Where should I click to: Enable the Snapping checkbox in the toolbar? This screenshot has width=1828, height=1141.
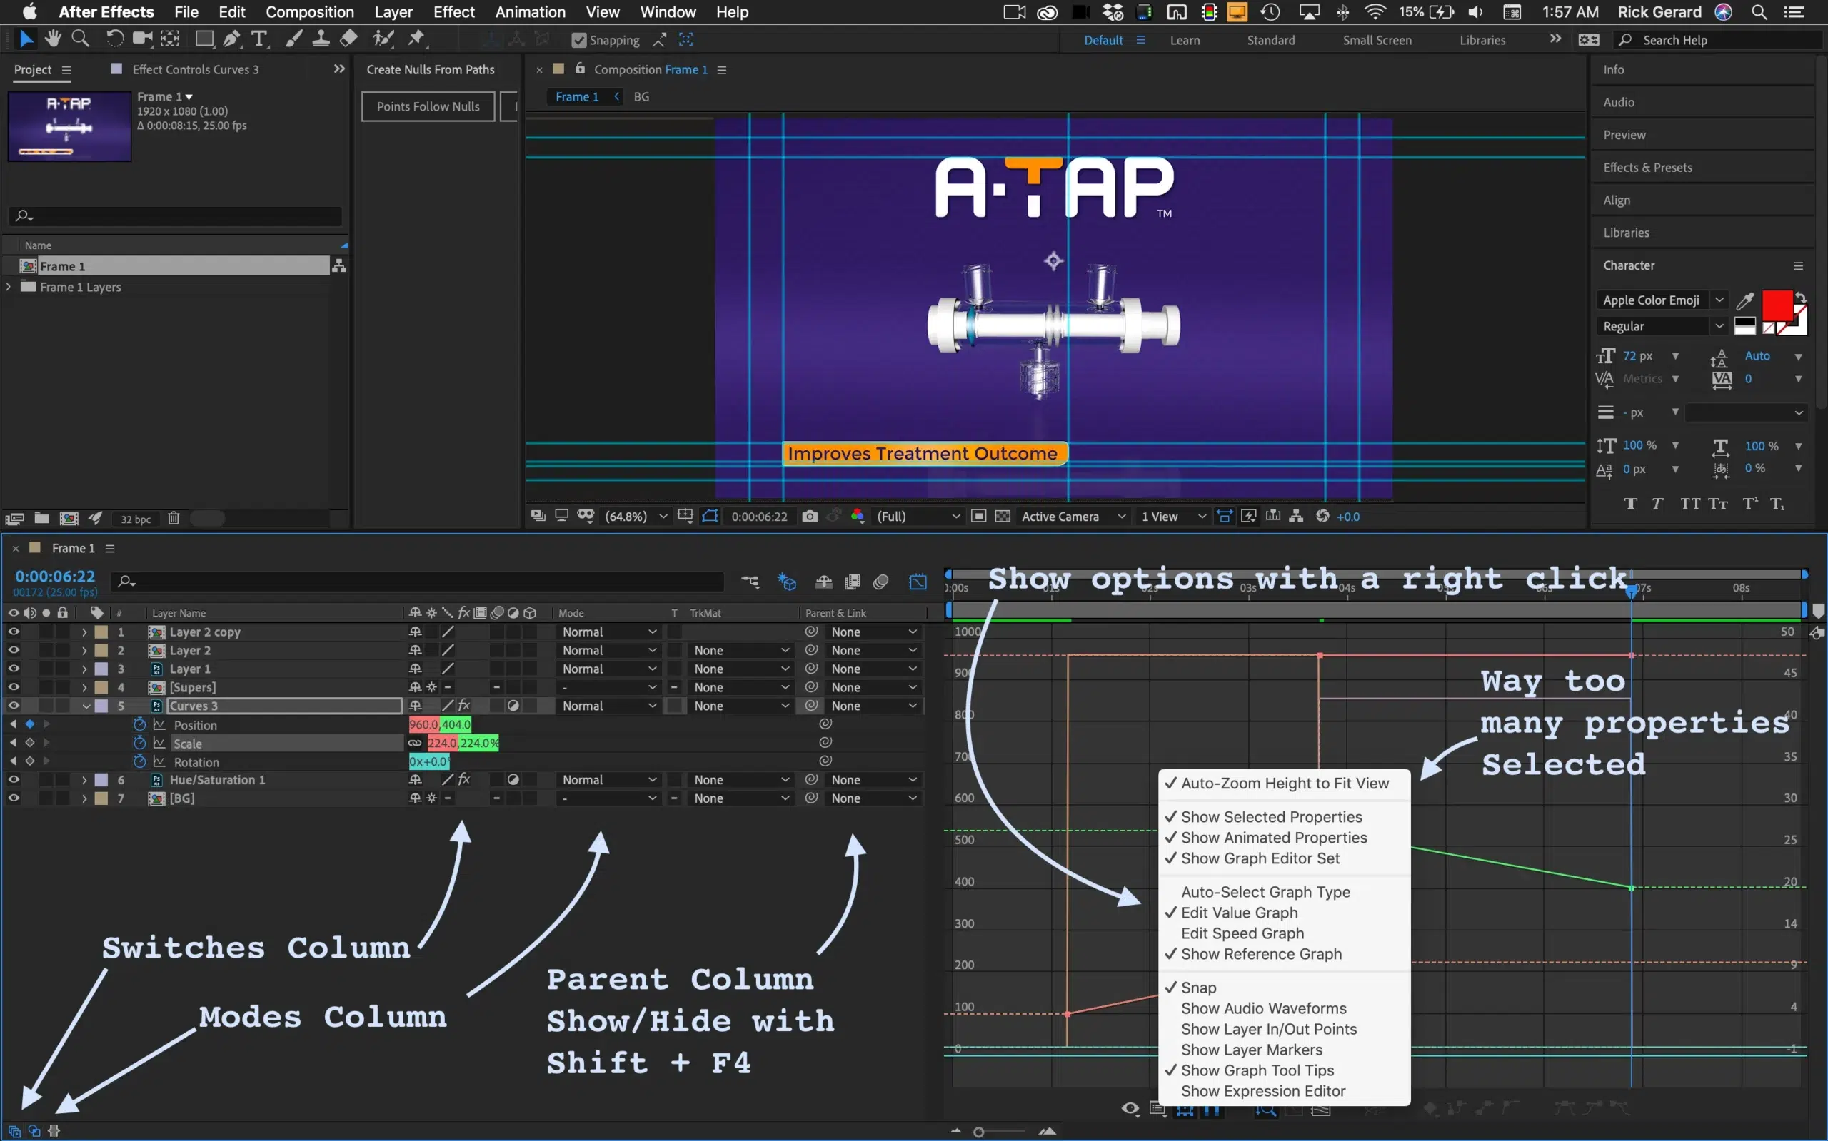tap(578, 40)
